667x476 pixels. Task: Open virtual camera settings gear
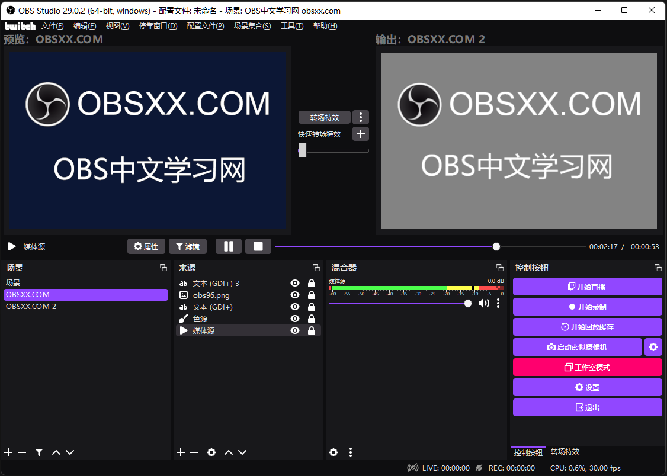pos(653,347)
